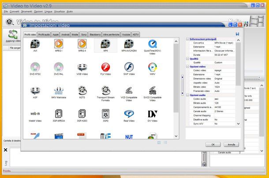Select the DVD NTSC profile icon
Viewport: 269px width, 178px height.
tap(35, 67)
